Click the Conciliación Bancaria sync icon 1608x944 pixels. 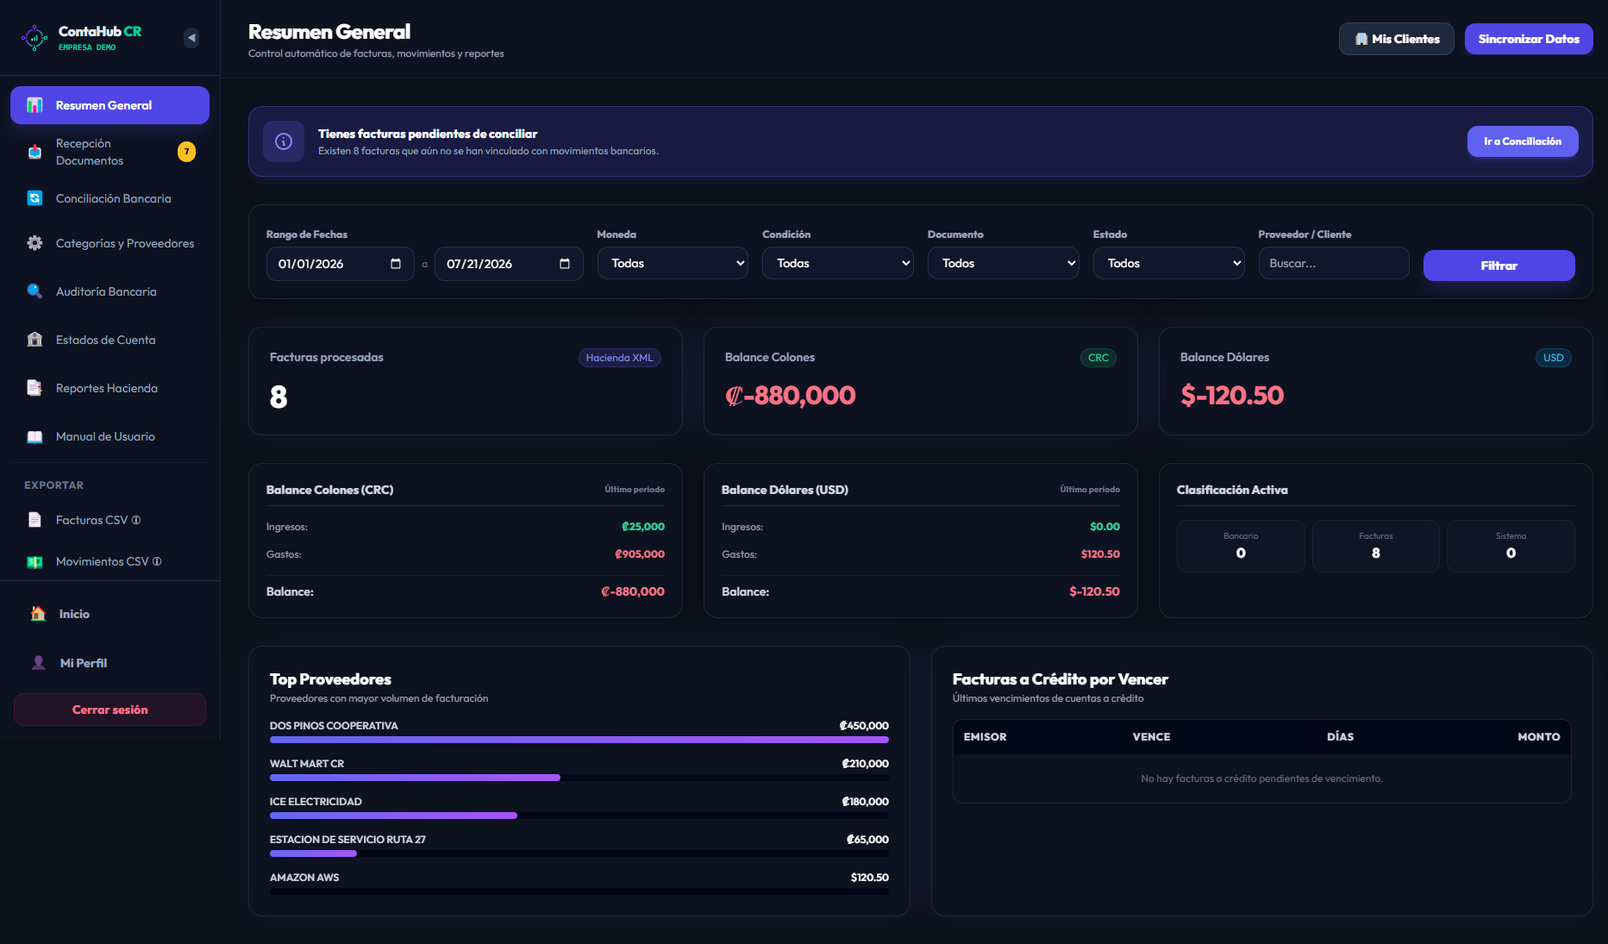(x=34, y=198)
